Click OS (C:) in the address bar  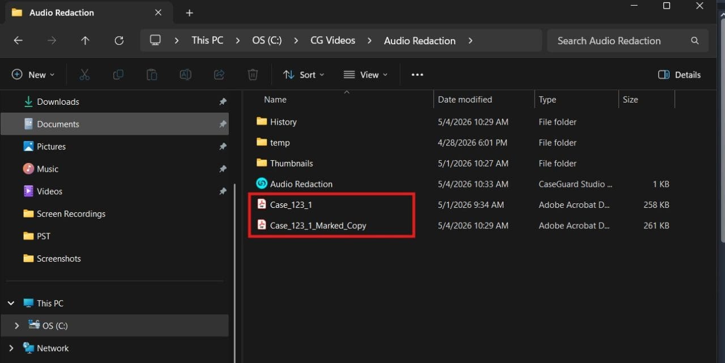(x=267, y=41)
